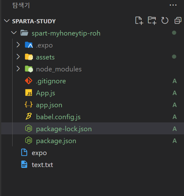
Task: Click the Babel icon for babel.config.js
Action: pyautogui.click(x=29, y=116)
